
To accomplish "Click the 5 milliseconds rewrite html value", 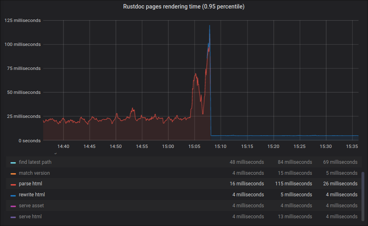I will 296,195.
